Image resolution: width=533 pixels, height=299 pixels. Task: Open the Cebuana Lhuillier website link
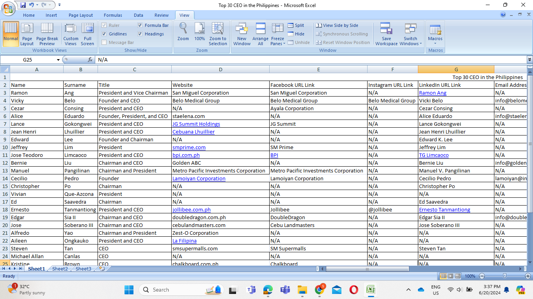[x=194, y=132]
